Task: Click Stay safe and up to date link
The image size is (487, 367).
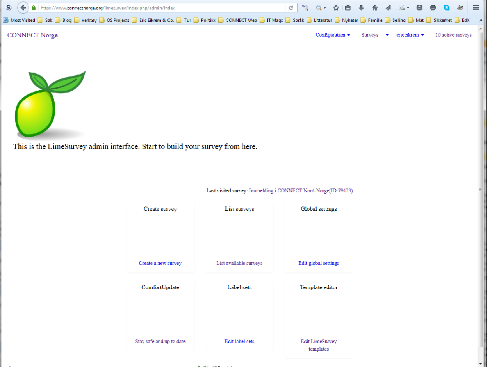Action: (x=160, y=341)
